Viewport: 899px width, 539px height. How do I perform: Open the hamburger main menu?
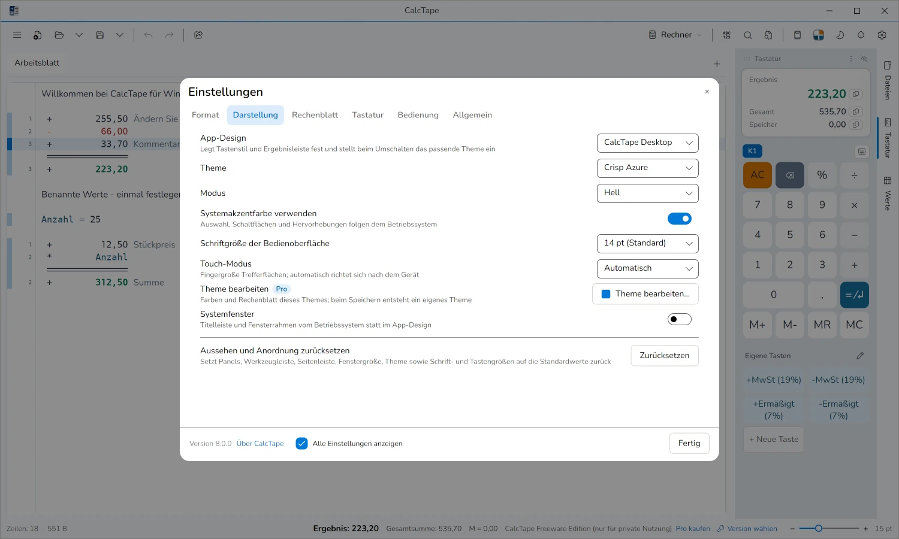(17, 35)
